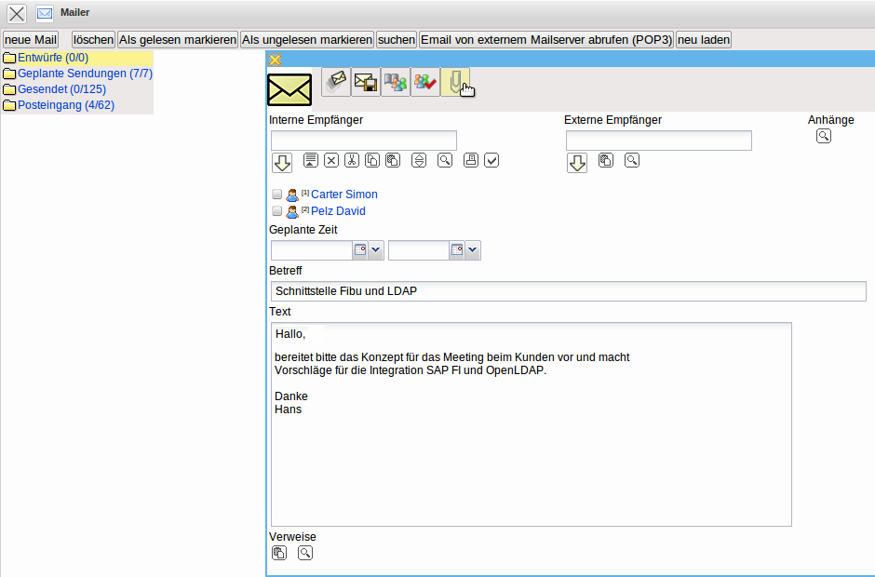Search for attachments under Anhänge
875x577 pixels.
(824, 136)
